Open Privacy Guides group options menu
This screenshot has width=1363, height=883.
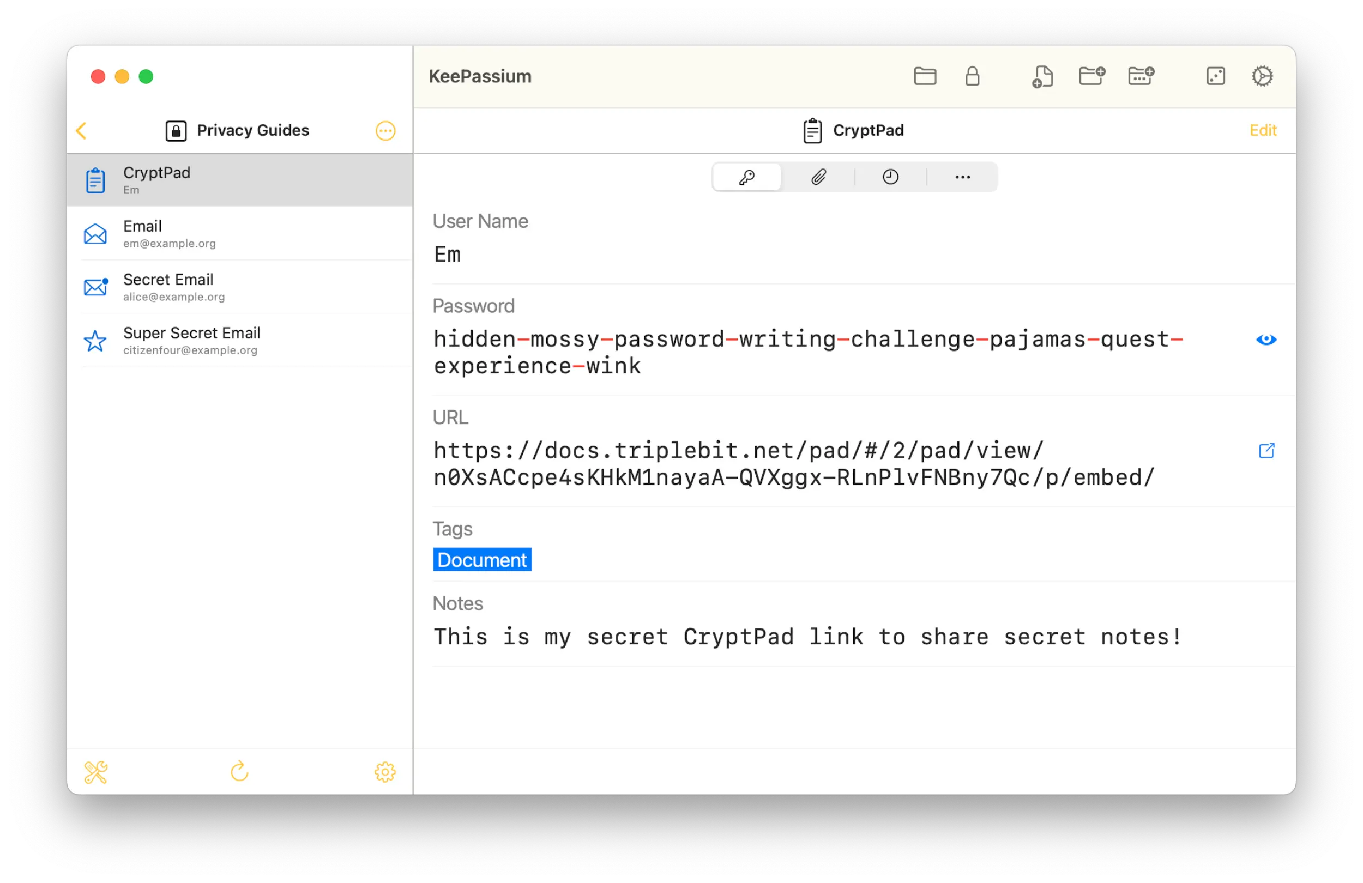coord(385,131)
